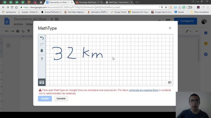Select the paint format tool in Docs toolbar
Viewport: 211px width, 118px height.
click(29, 31)
